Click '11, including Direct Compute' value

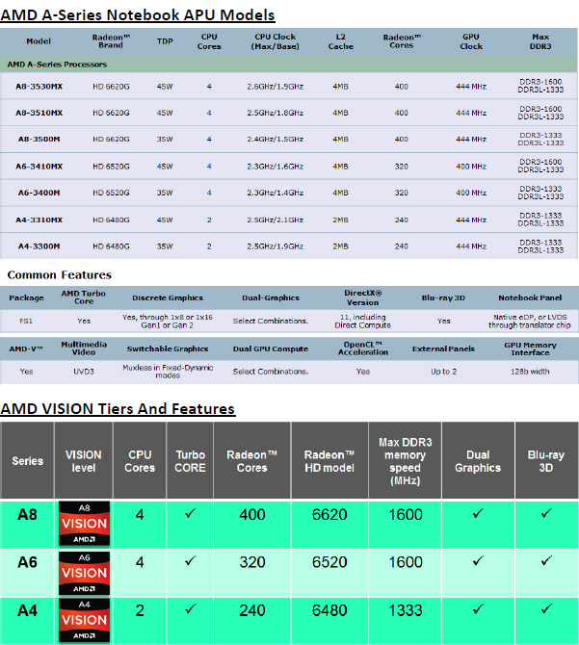362,321
